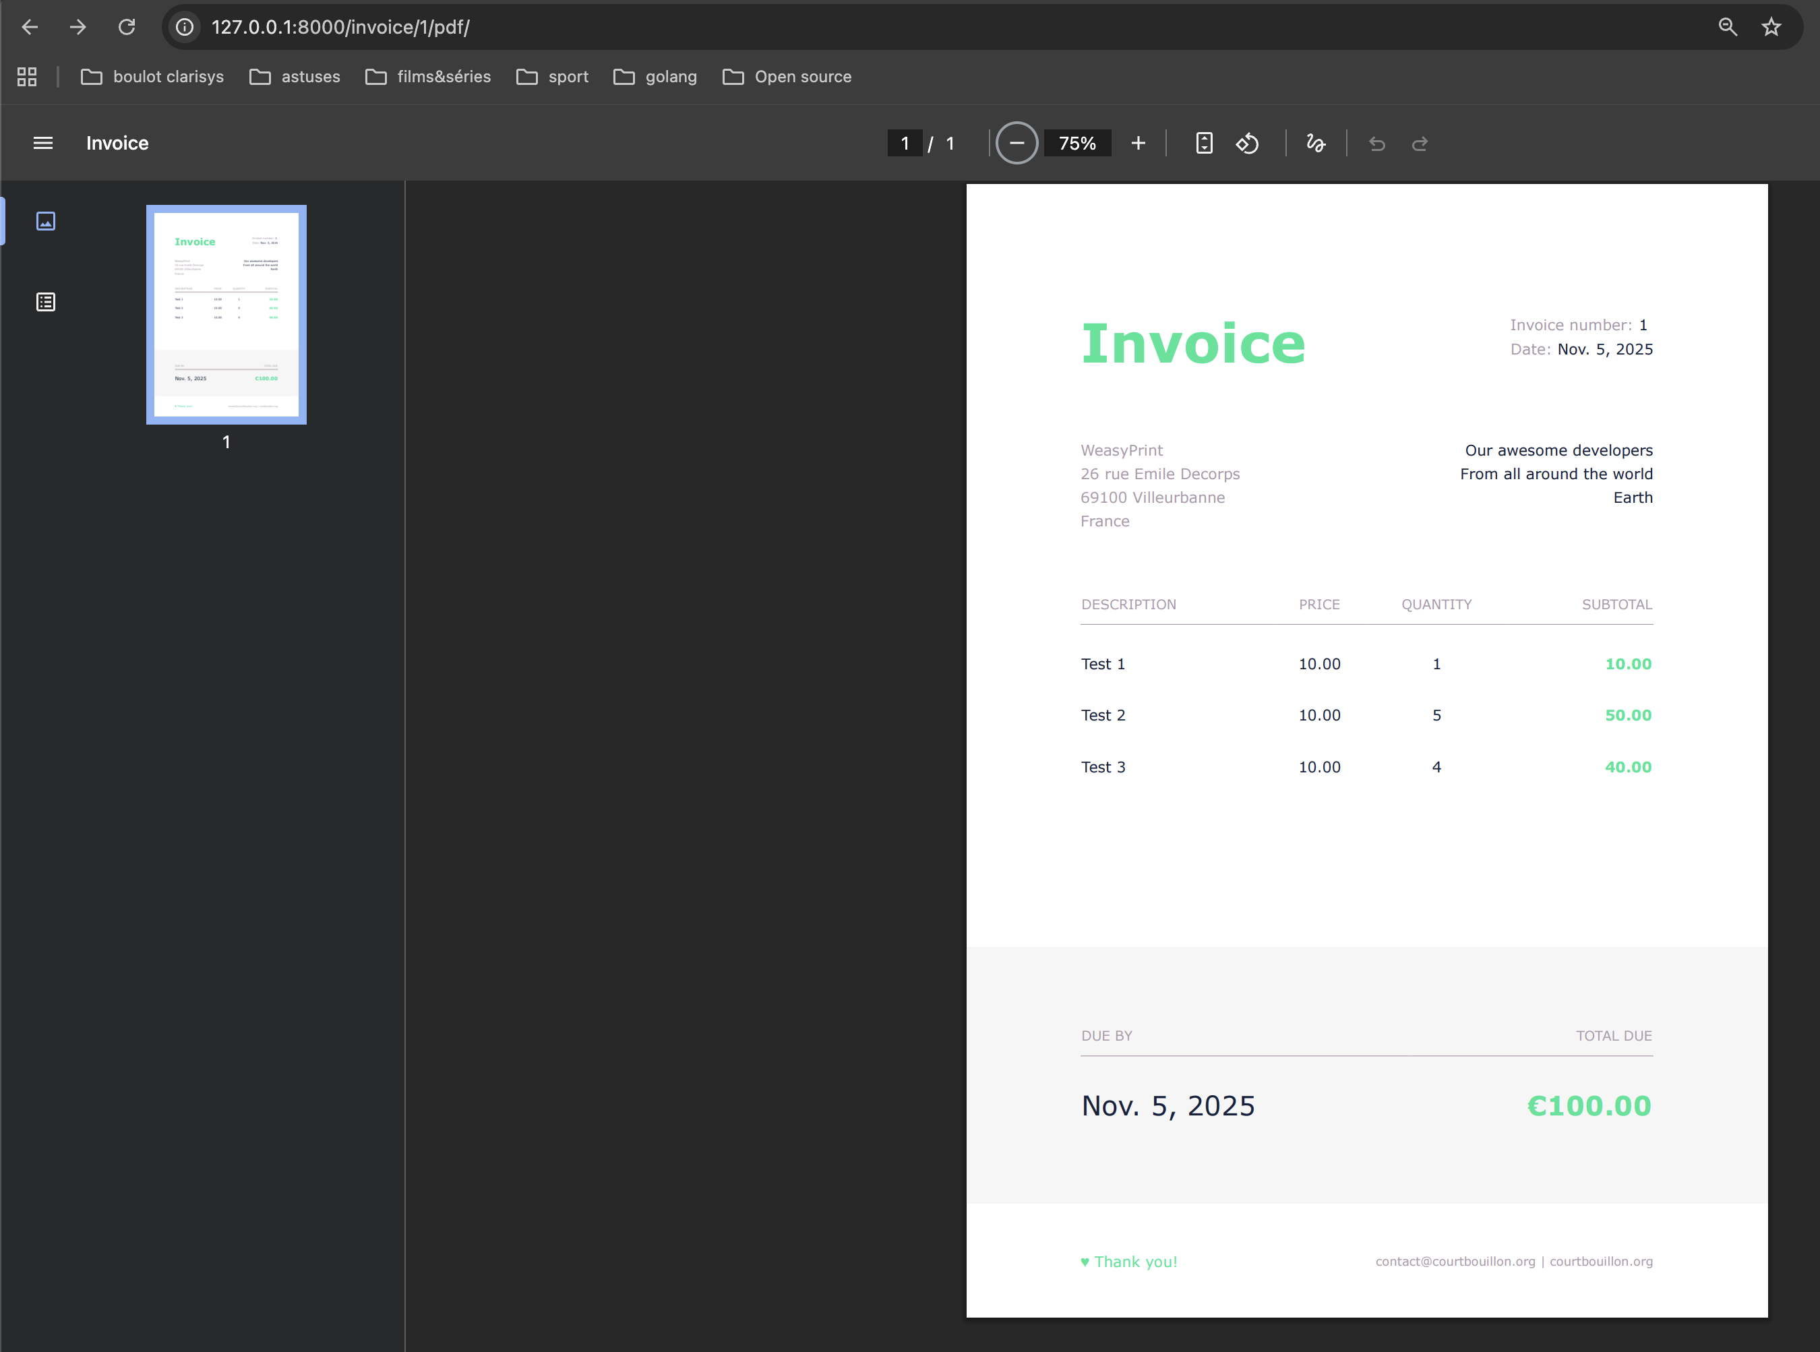This screenshot has height=1352, width=1820.
Task: Click the undo arrow in toolbar
Action: point(1376,144)
